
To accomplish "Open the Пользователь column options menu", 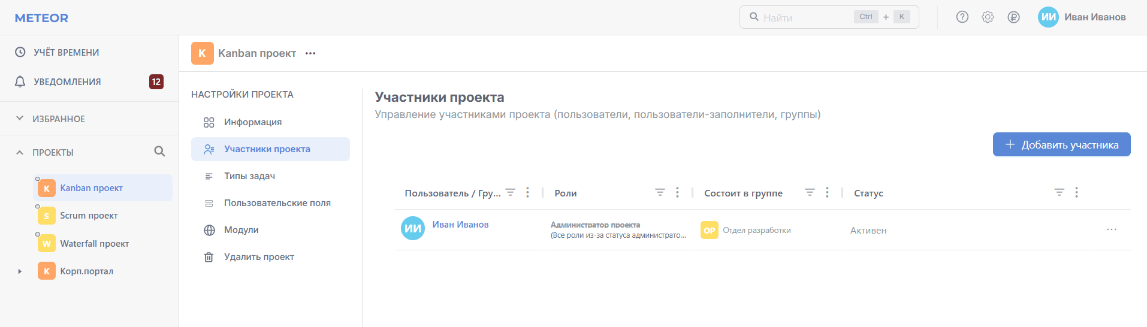I will coord(527,192).
